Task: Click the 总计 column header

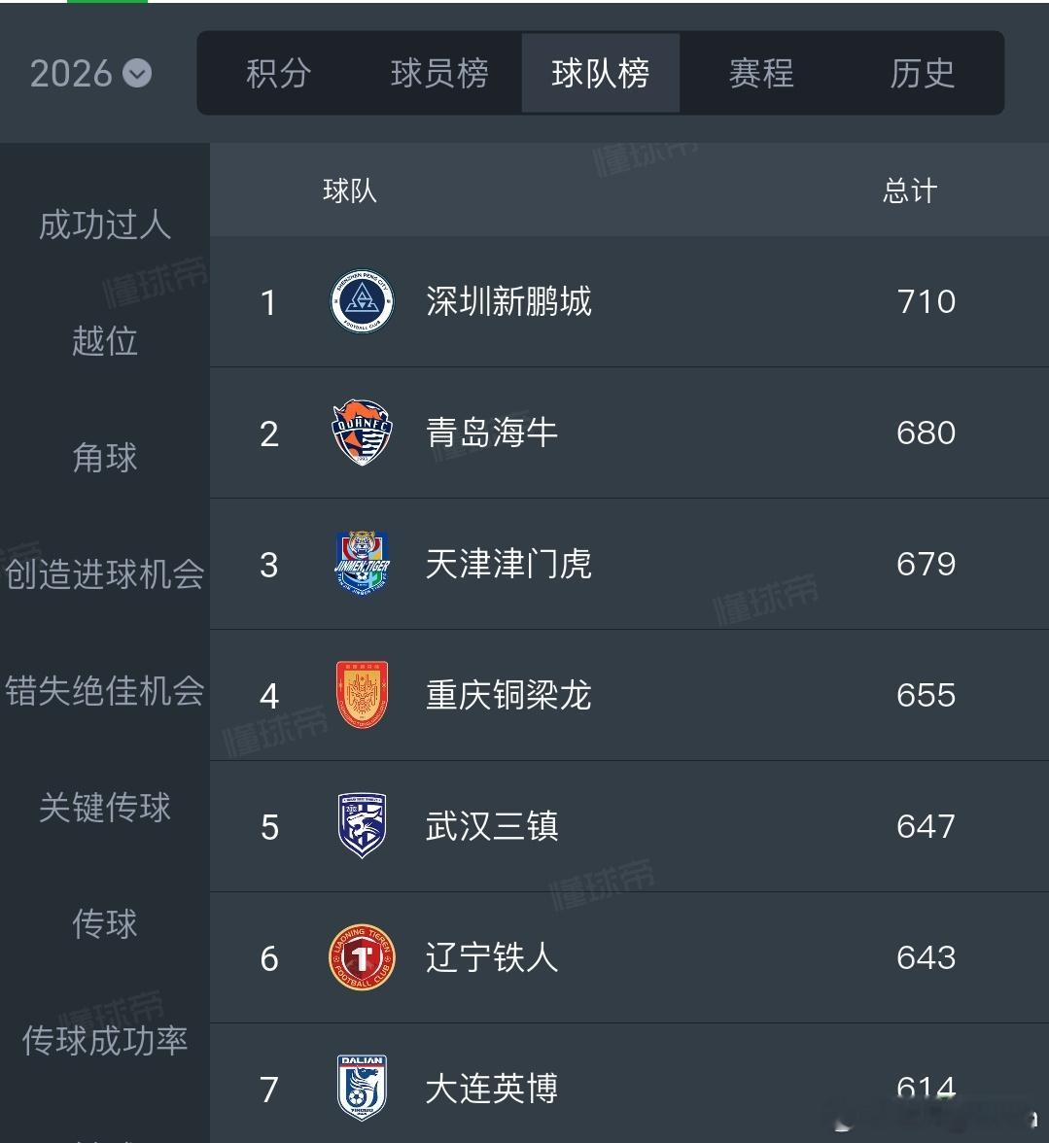Action: (910, 190)
